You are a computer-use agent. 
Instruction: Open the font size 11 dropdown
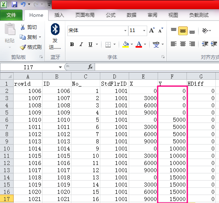tap(144, 30)
